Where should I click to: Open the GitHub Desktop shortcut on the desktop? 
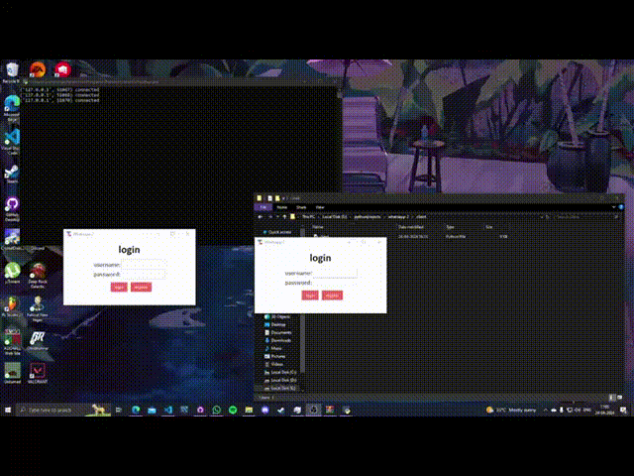(12, 208)
